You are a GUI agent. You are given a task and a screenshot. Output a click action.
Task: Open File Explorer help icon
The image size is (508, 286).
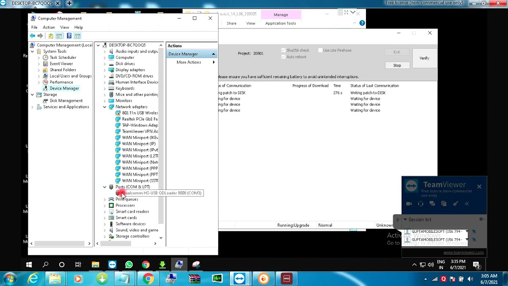[x=362, y=23]
